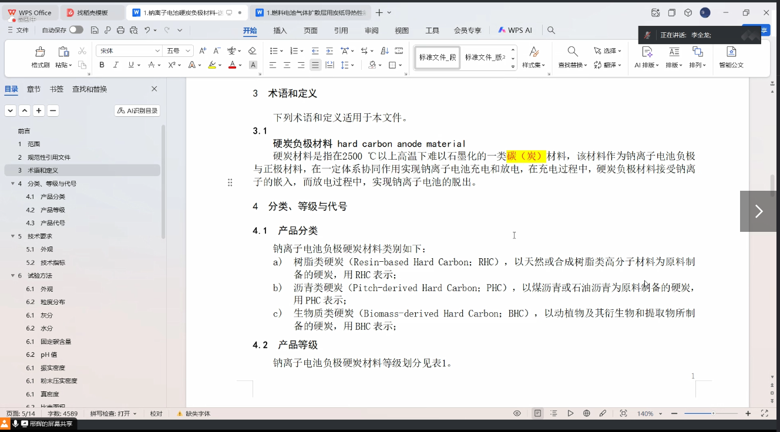Switch to the 插入 (Insert) ribbon tab
The height and width of the screenshot is (432, 780).
point(280,31)
